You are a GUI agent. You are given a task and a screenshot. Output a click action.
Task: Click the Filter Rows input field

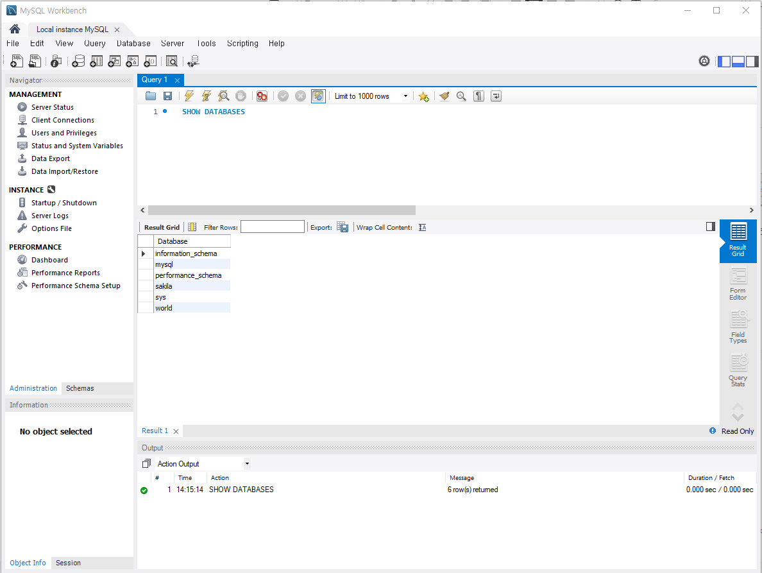click(273, 227)
